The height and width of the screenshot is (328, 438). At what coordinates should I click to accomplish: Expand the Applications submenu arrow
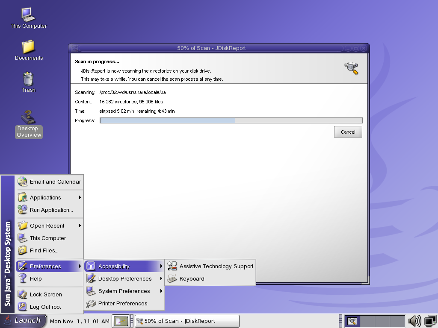coord(80,197)
